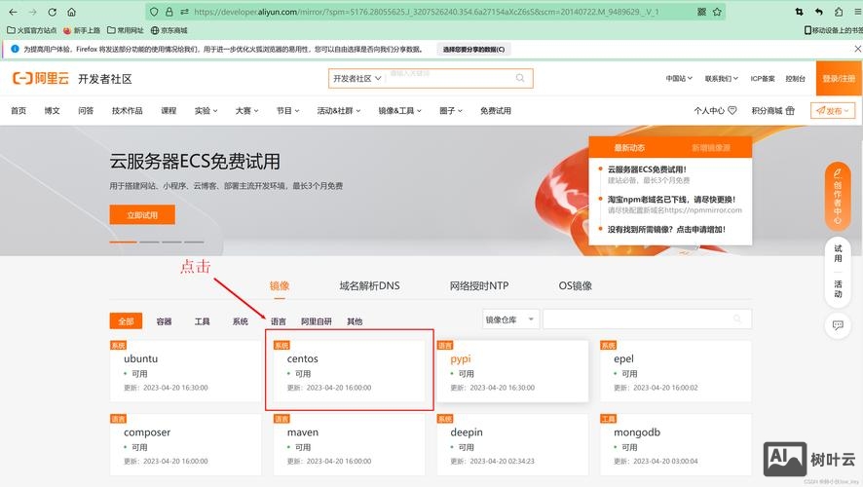Click the undo arrow toolbar icon
This screenshot has width=863, height=487.
pos(819,12)
